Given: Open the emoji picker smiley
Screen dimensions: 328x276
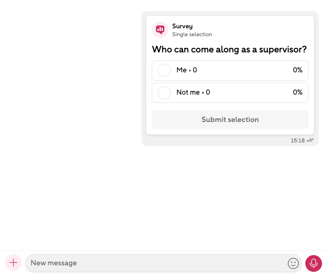Looking at the screenshot, I should pyautogui.click(x=293, y=263).
